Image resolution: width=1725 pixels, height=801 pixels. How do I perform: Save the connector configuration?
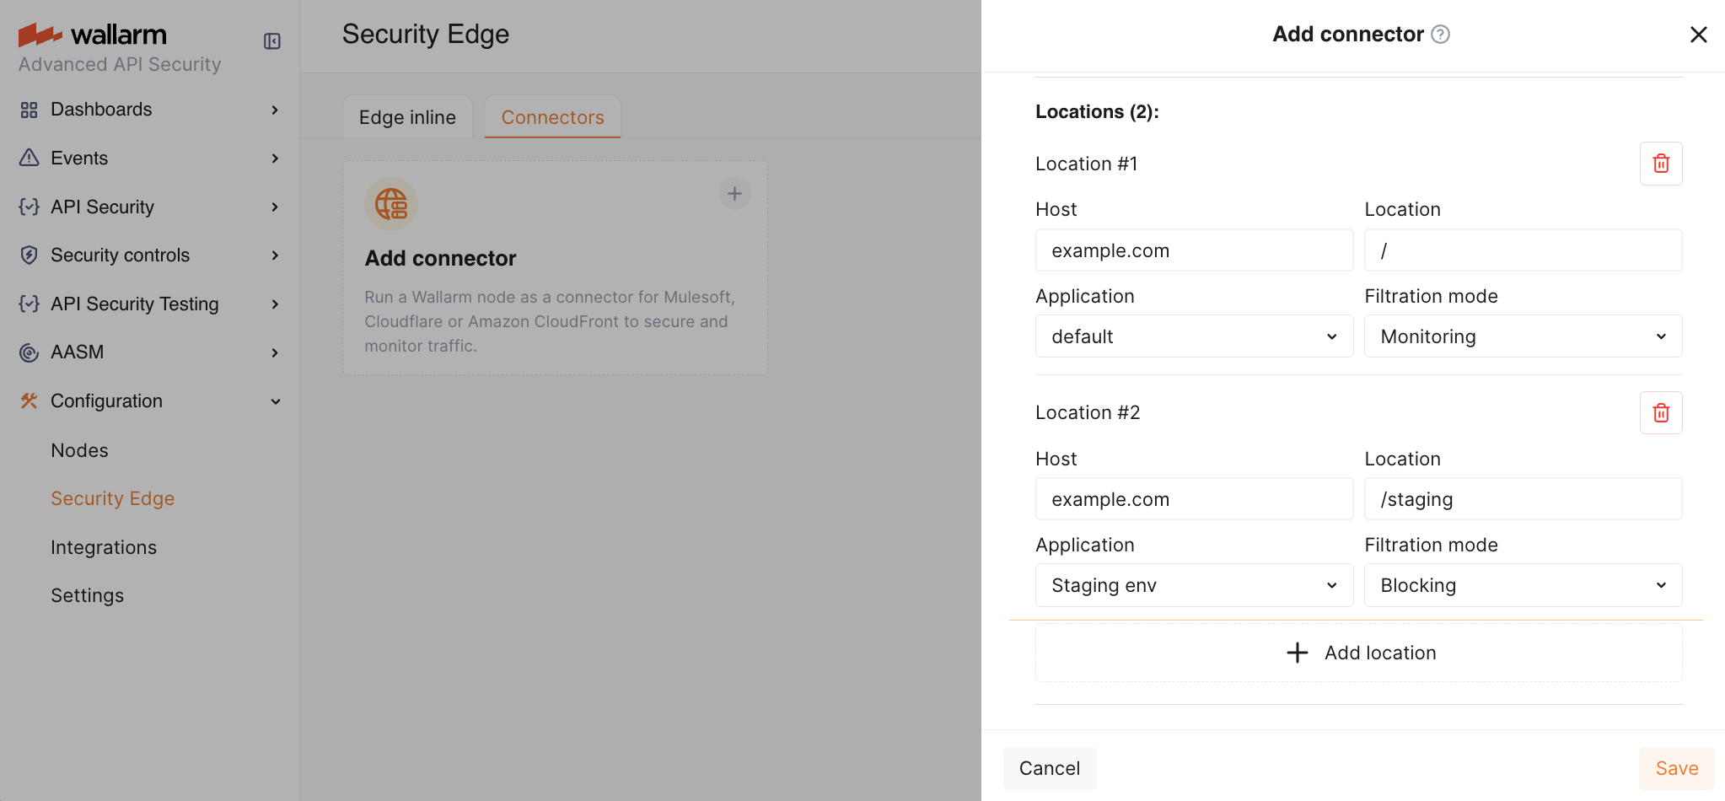[1676, 768]
